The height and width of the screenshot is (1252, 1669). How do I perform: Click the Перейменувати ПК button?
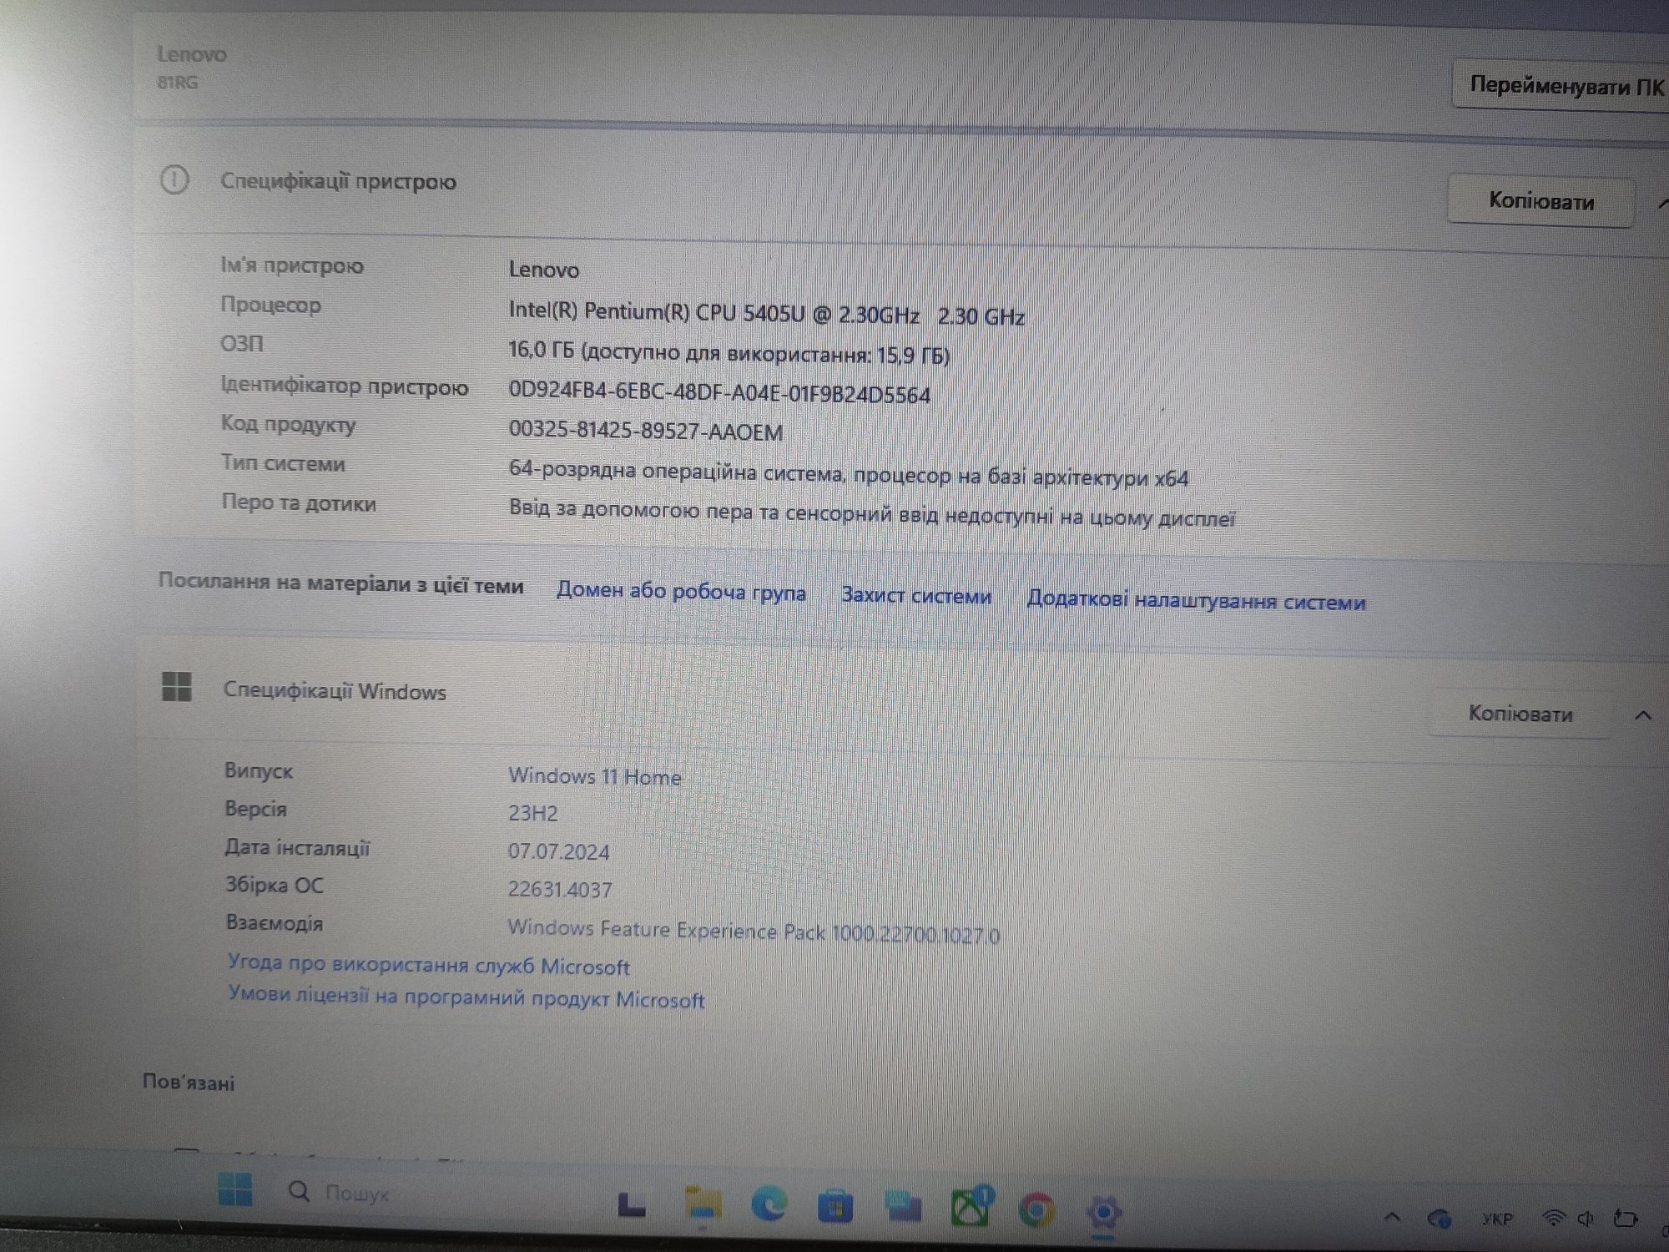(1561, 85)
